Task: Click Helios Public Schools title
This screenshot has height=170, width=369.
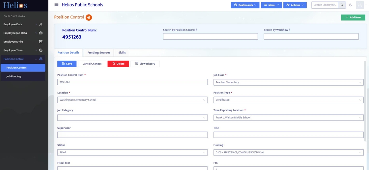Action: tap(82, 5)
